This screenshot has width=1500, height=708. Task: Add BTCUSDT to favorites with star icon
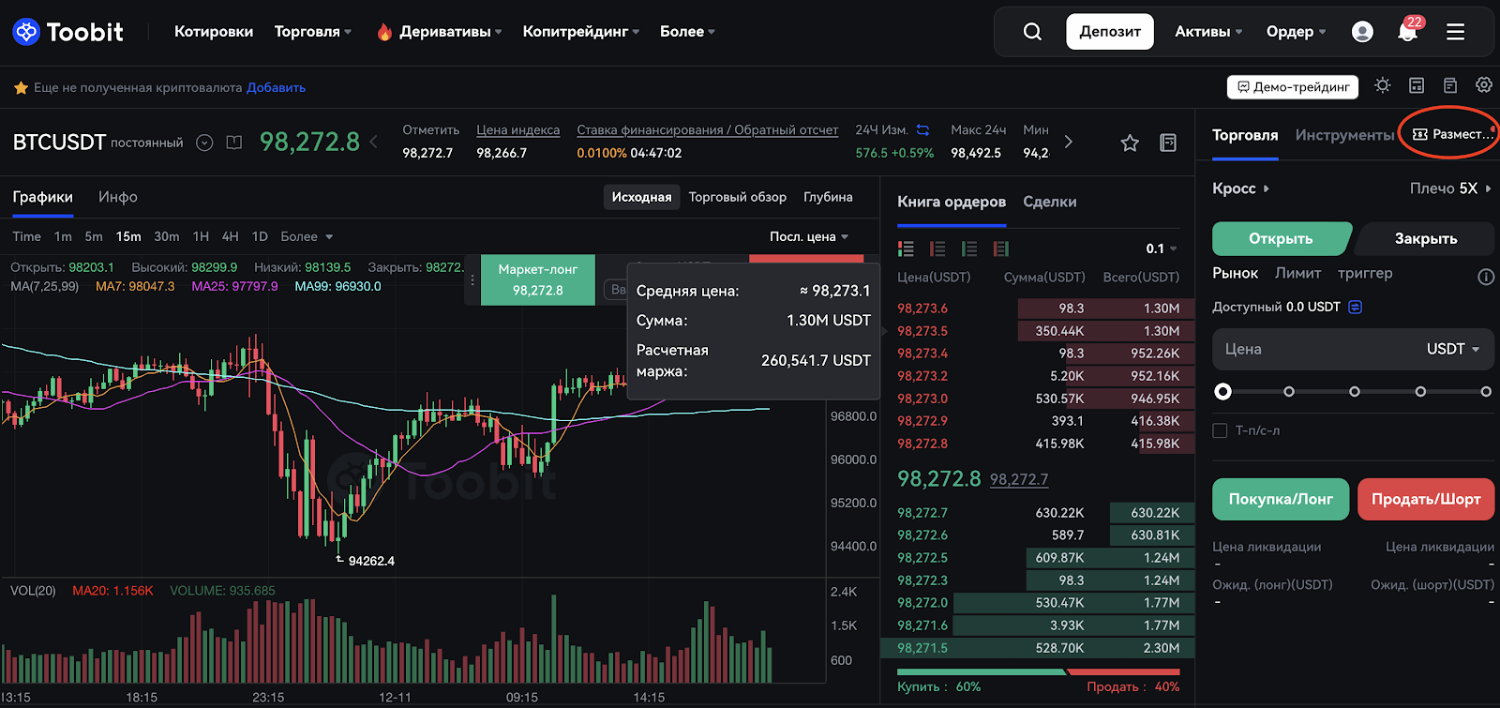pos(1130,143)
